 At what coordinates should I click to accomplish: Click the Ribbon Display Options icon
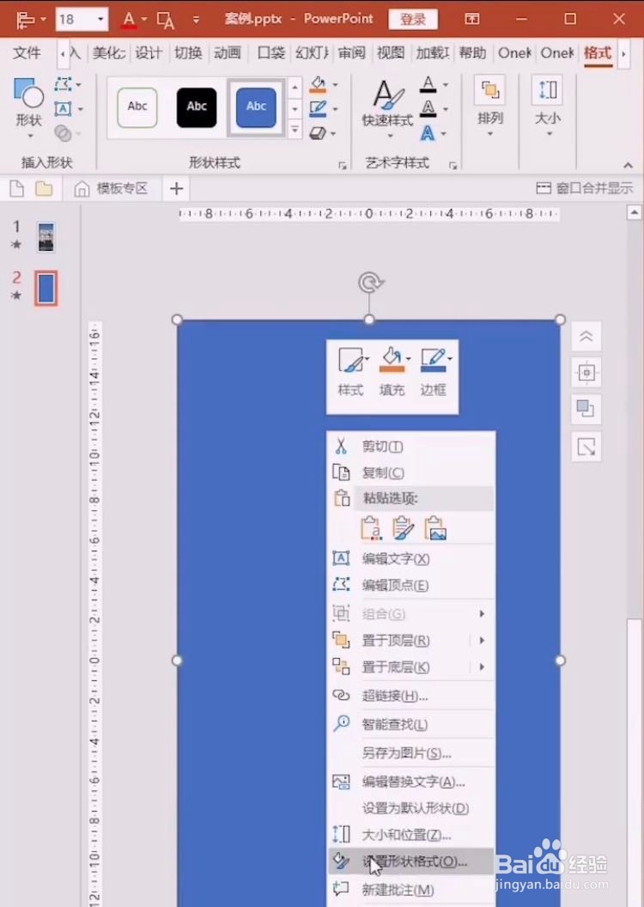[x=471, y=19]
